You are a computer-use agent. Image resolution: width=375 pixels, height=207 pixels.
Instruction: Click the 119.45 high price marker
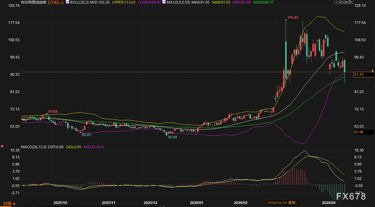(x=293, y=18)
